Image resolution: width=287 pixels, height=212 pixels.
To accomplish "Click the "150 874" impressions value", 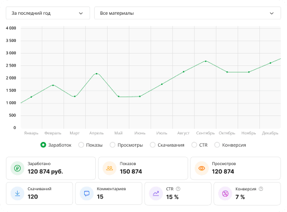I will coord(131,172).
